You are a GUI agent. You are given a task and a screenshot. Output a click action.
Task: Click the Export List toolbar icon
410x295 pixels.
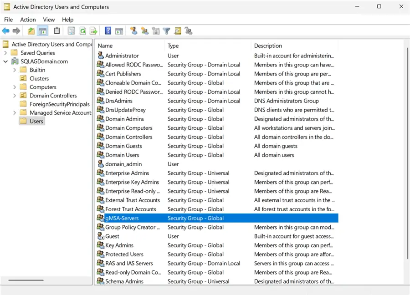click(93, 31)
